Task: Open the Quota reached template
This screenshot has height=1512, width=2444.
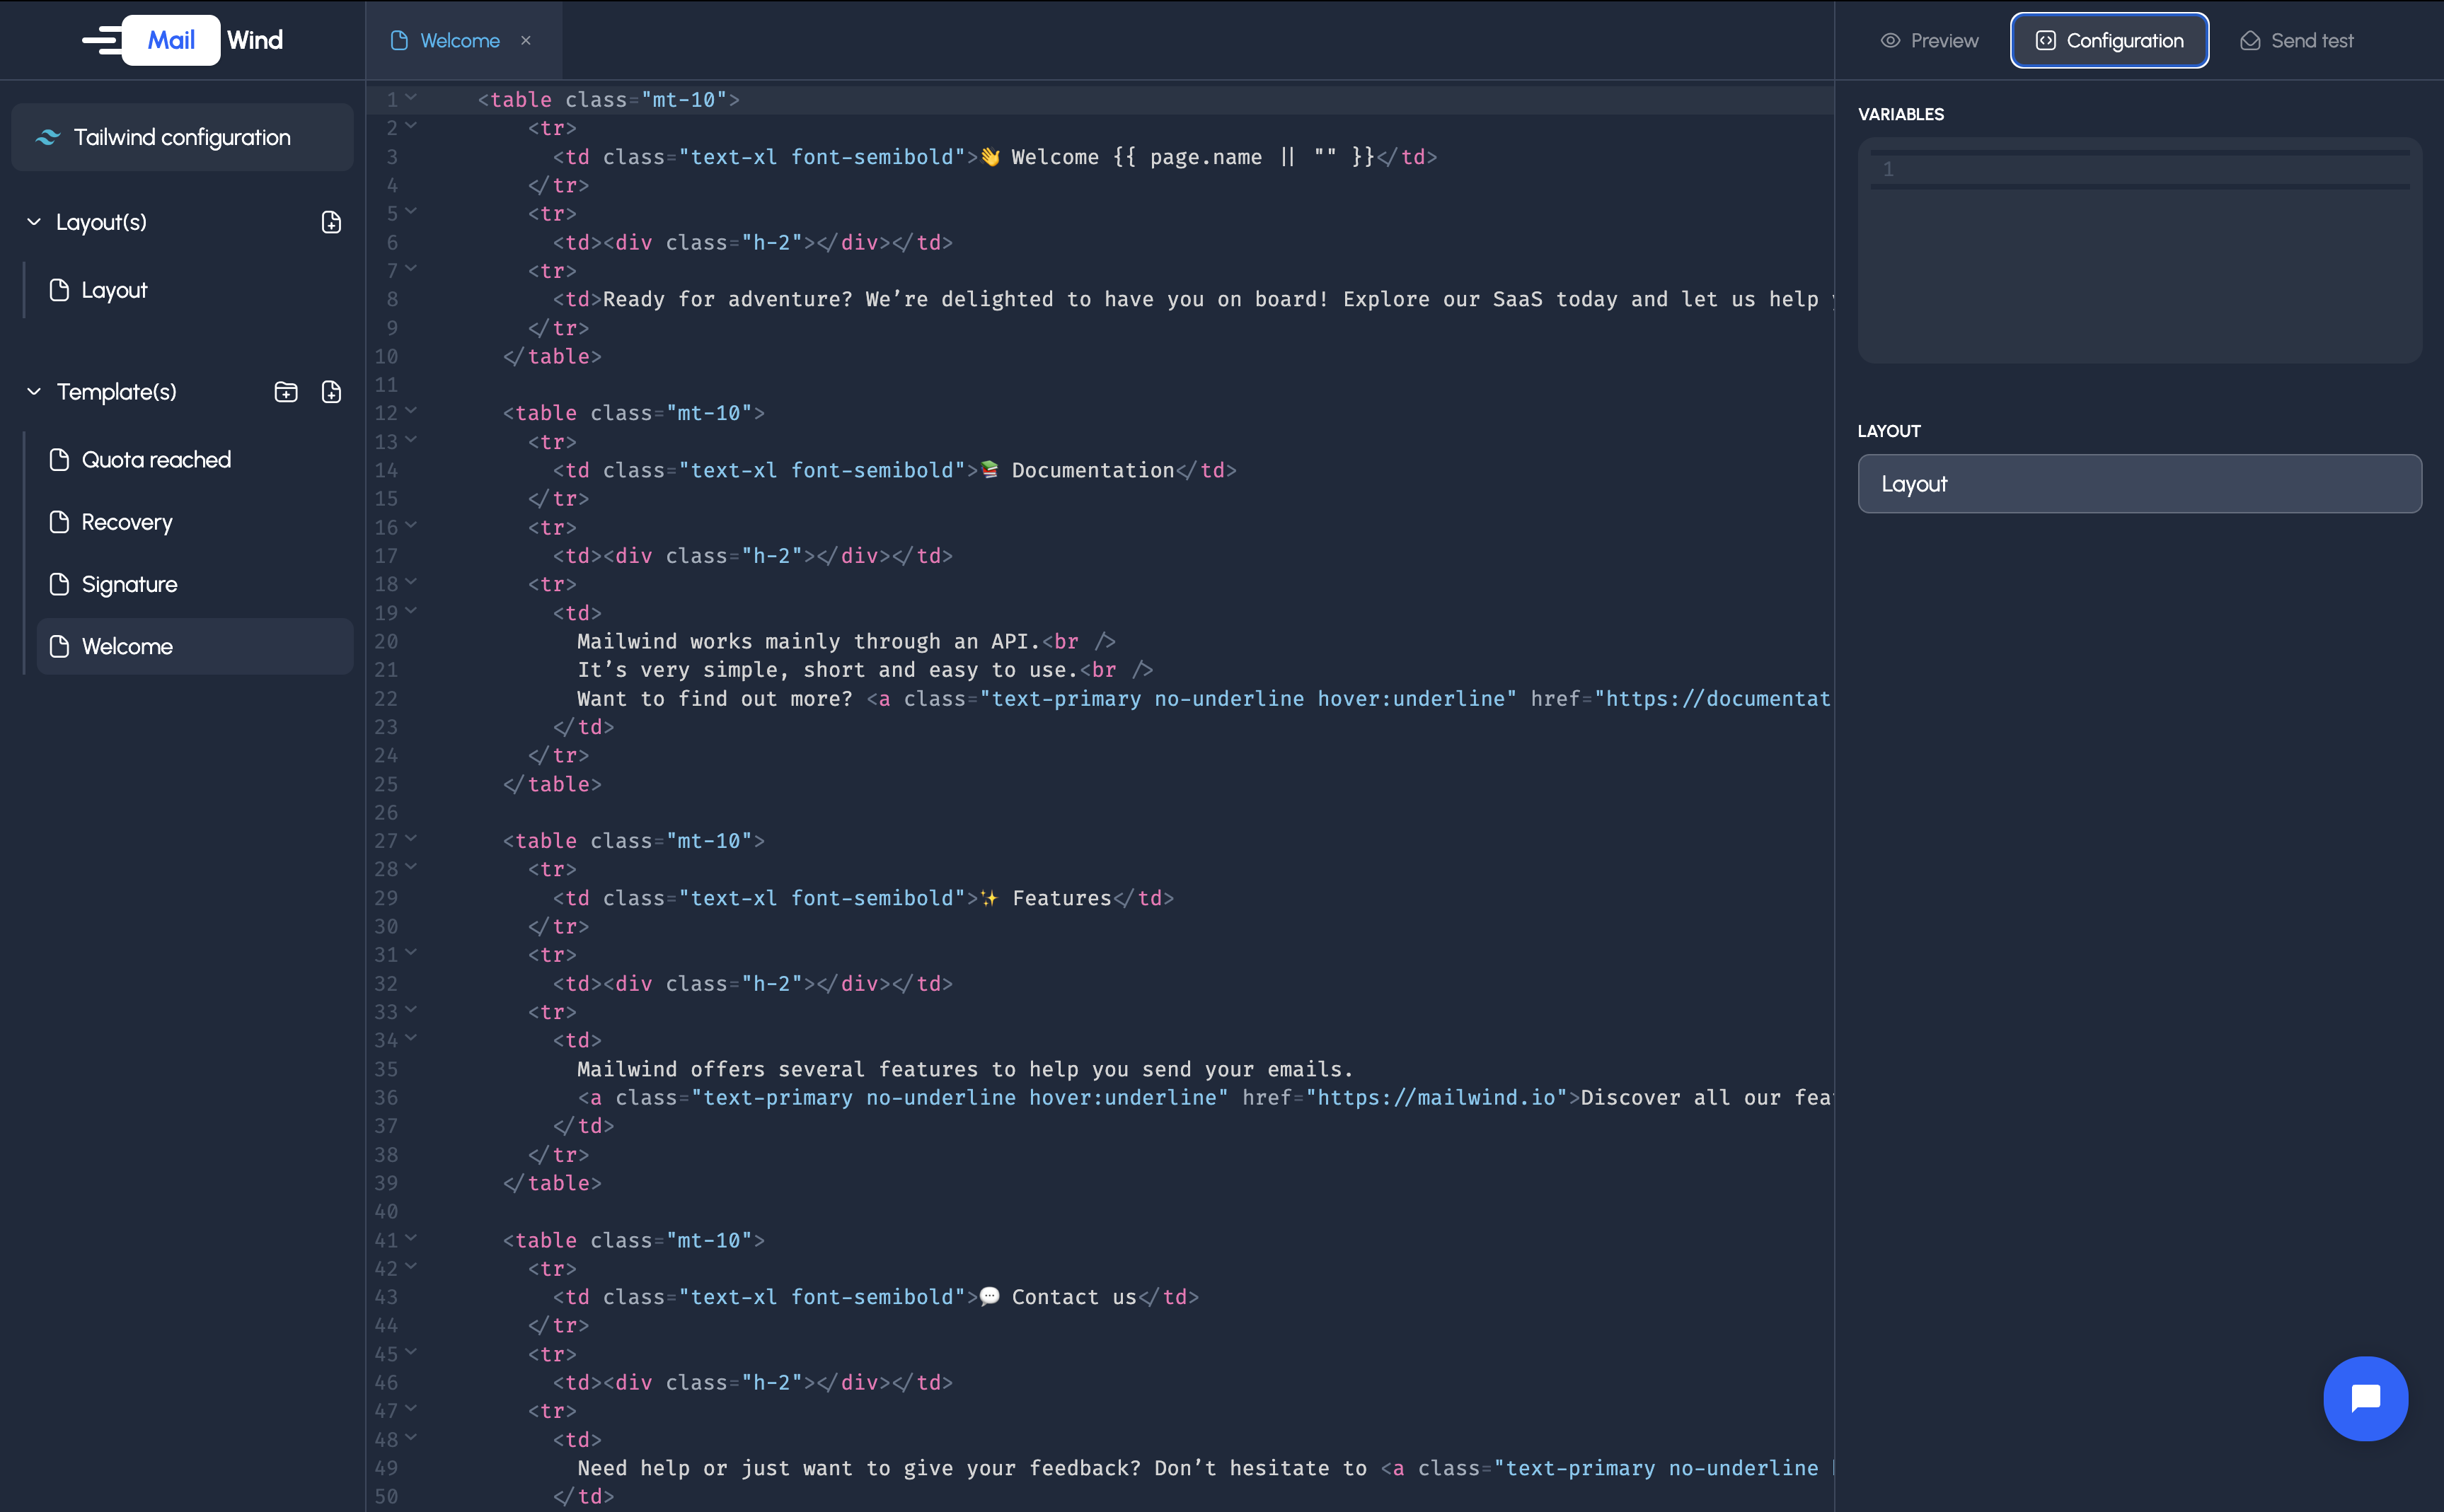Action: pyautogui.click(x=194, y=460)
